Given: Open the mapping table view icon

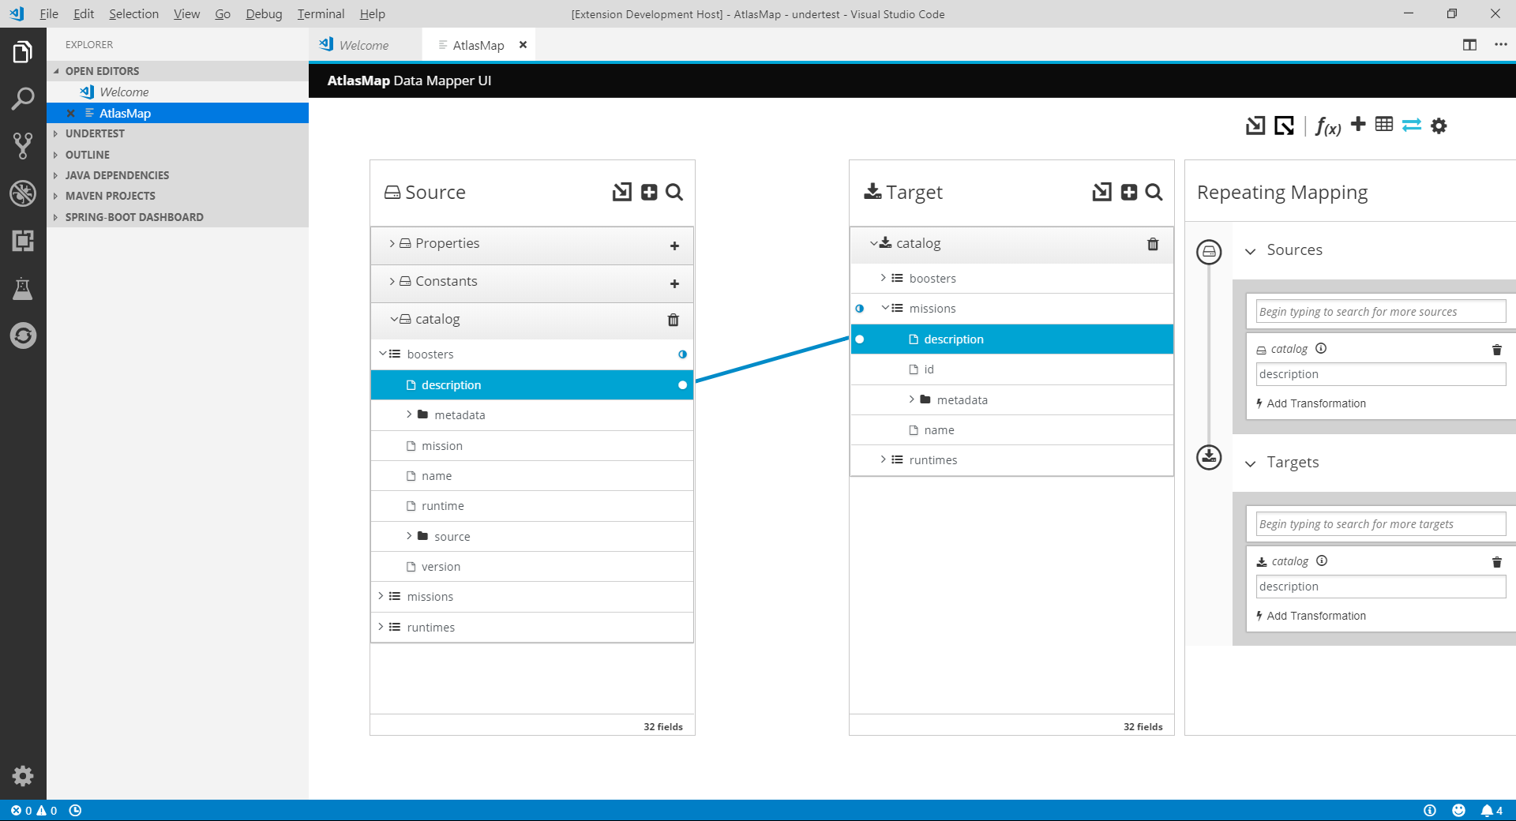Looking at the screenshot, I should (1384, 126).
